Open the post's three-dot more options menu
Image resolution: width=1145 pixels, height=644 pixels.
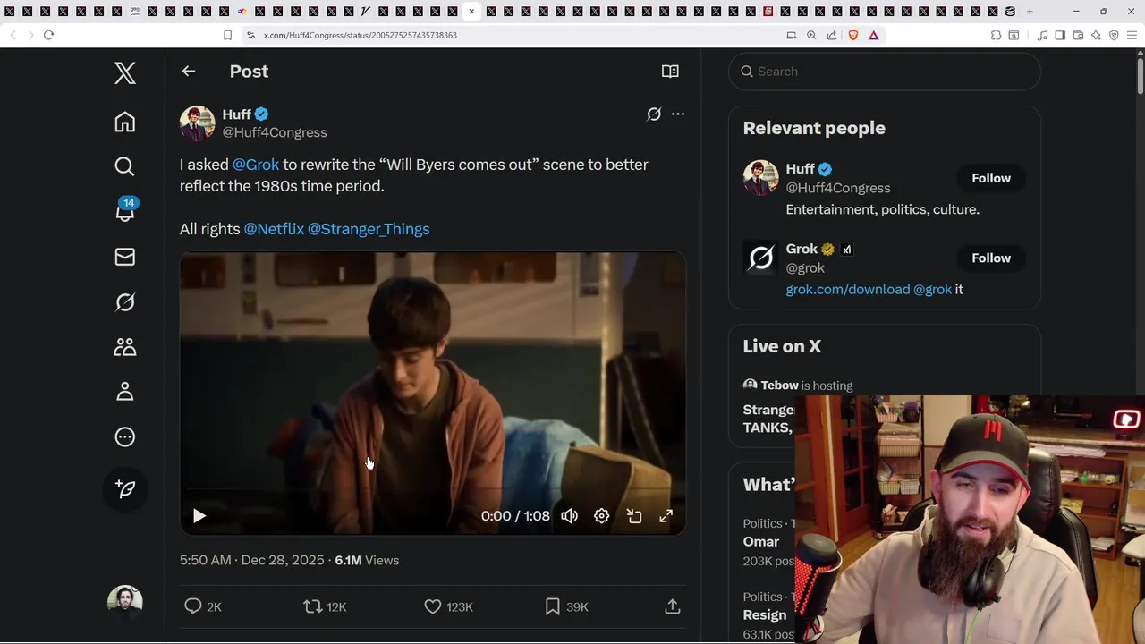678,114
